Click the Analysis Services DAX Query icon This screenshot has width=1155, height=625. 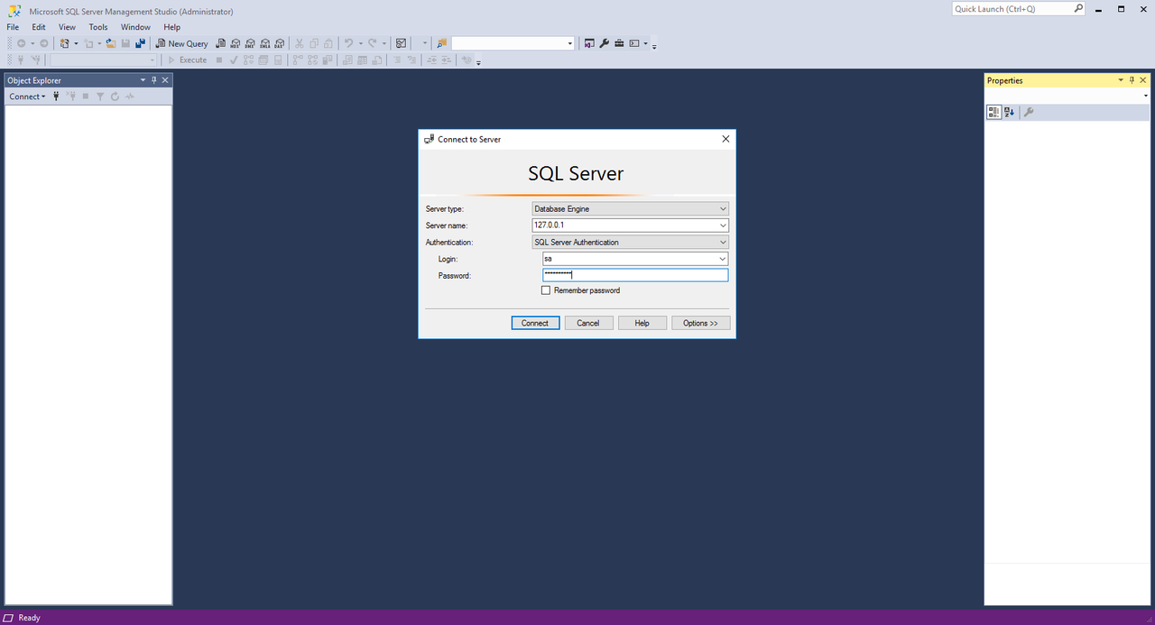click(x=280, y=43)
